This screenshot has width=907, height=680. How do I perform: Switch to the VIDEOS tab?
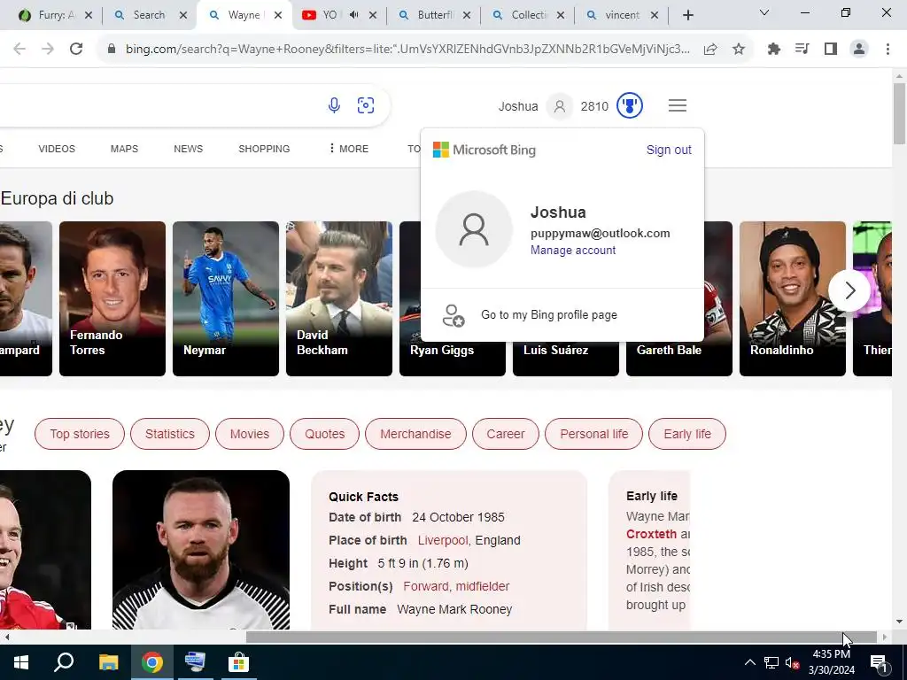(x=57, y=149)
